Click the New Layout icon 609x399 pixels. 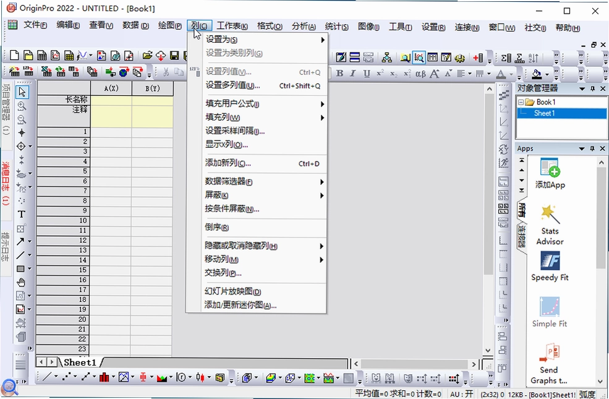[101, 56]
